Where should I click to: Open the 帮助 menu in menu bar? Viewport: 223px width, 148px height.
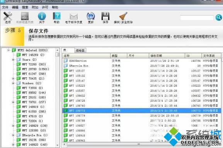[x=55, y=7]
